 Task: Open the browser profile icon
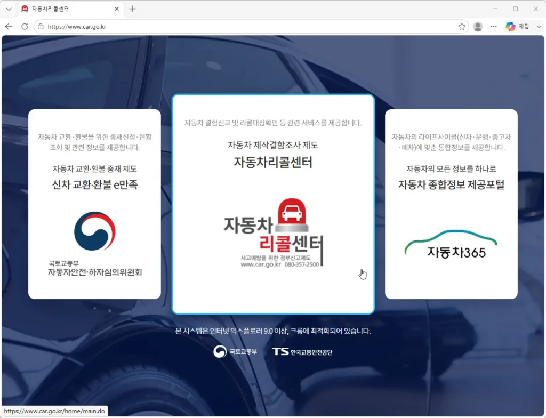point(478,27)
